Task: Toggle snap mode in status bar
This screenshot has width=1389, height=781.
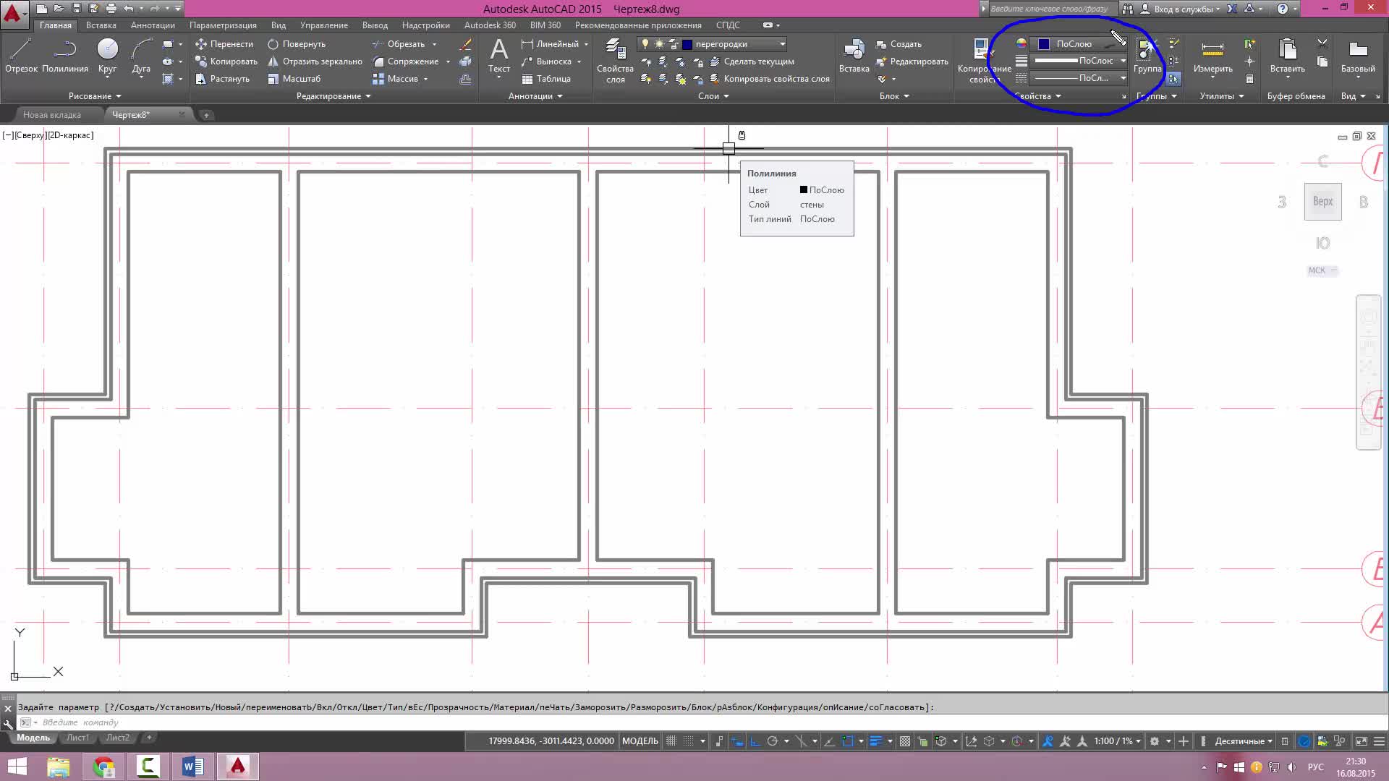Action: coord(689,741)
